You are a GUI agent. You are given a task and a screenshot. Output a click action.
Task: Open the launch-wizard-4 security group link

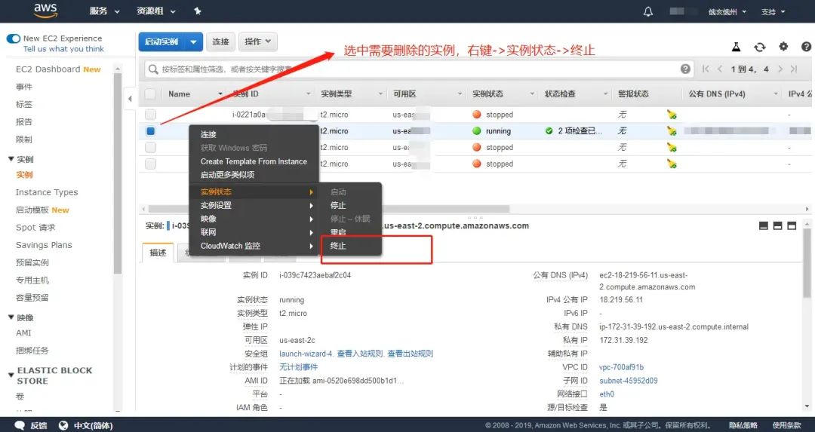coord(306,354)
